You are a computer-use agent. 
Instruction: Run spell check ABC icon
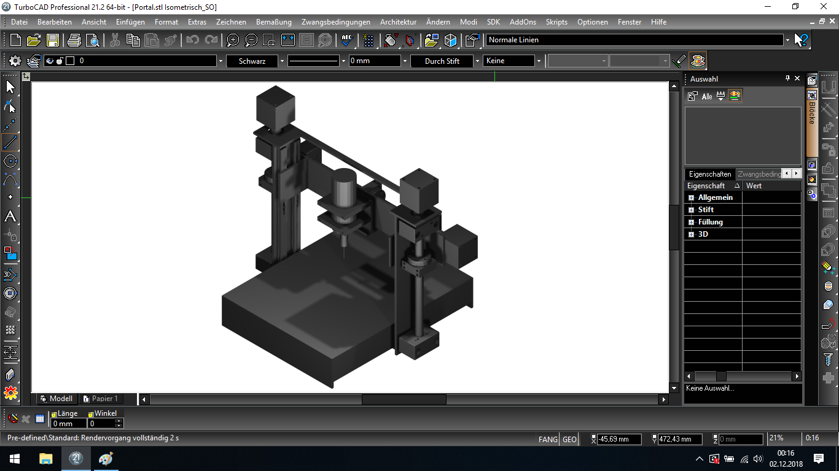(347, 40)
